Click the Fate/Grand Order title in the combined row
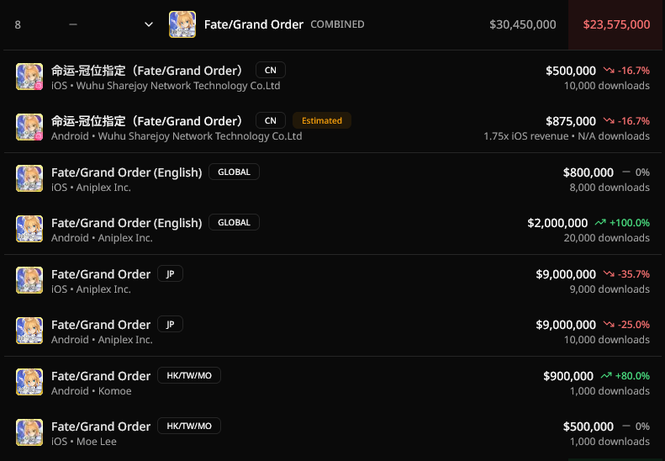The height and width of the screenshot is (461, 665). [254, 24]
